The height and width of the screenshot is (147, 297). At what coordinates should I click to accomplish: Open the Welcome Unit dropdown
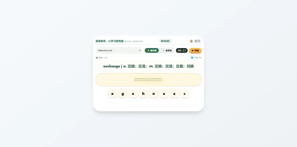point(119,51)
